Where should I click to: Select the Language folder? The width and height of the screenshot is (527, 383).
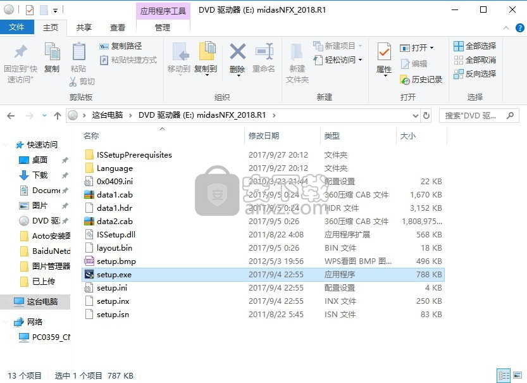point(263,168)
